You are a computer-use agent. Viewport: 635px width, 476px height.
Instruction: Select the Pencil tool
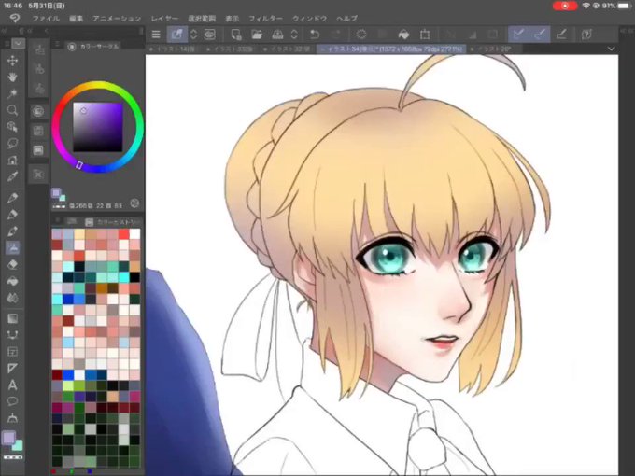[12, 214]
